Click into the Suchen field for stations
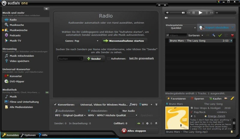Screen dimensions: 240x139 70,59
